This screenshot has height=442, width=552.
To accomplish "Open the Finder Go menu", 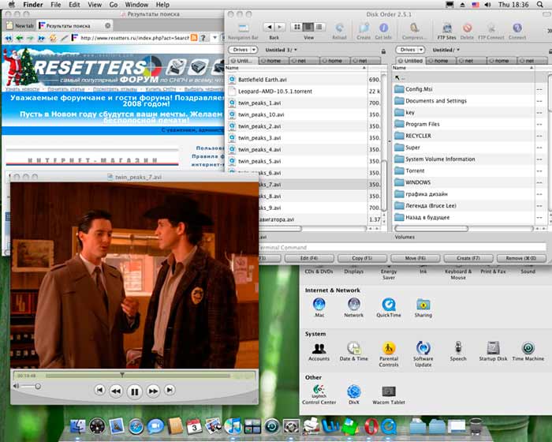I will pyautogui.click(x=114, y=5).
